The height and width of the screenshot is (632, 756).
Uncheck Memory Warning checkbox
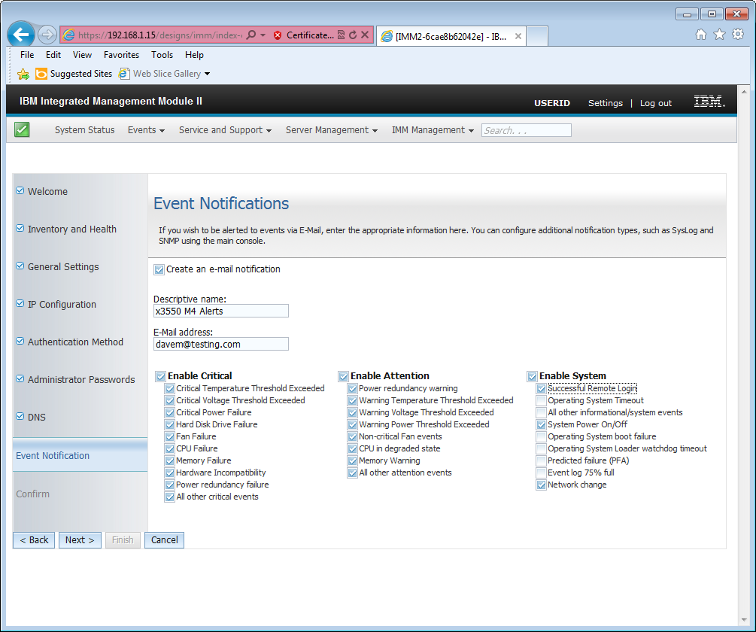353,461
